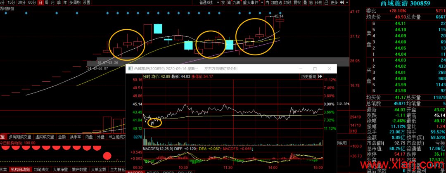This screenshot has height=173, width=446.
Task: Click the popup window's title icon
Action: 130,69
